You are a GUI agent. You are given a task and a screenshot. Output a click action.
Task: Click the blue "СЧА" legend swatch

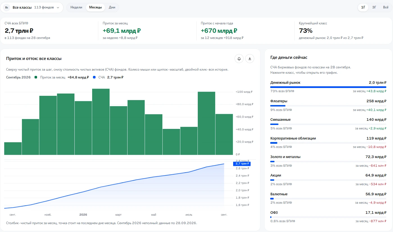tap(94, 77)
